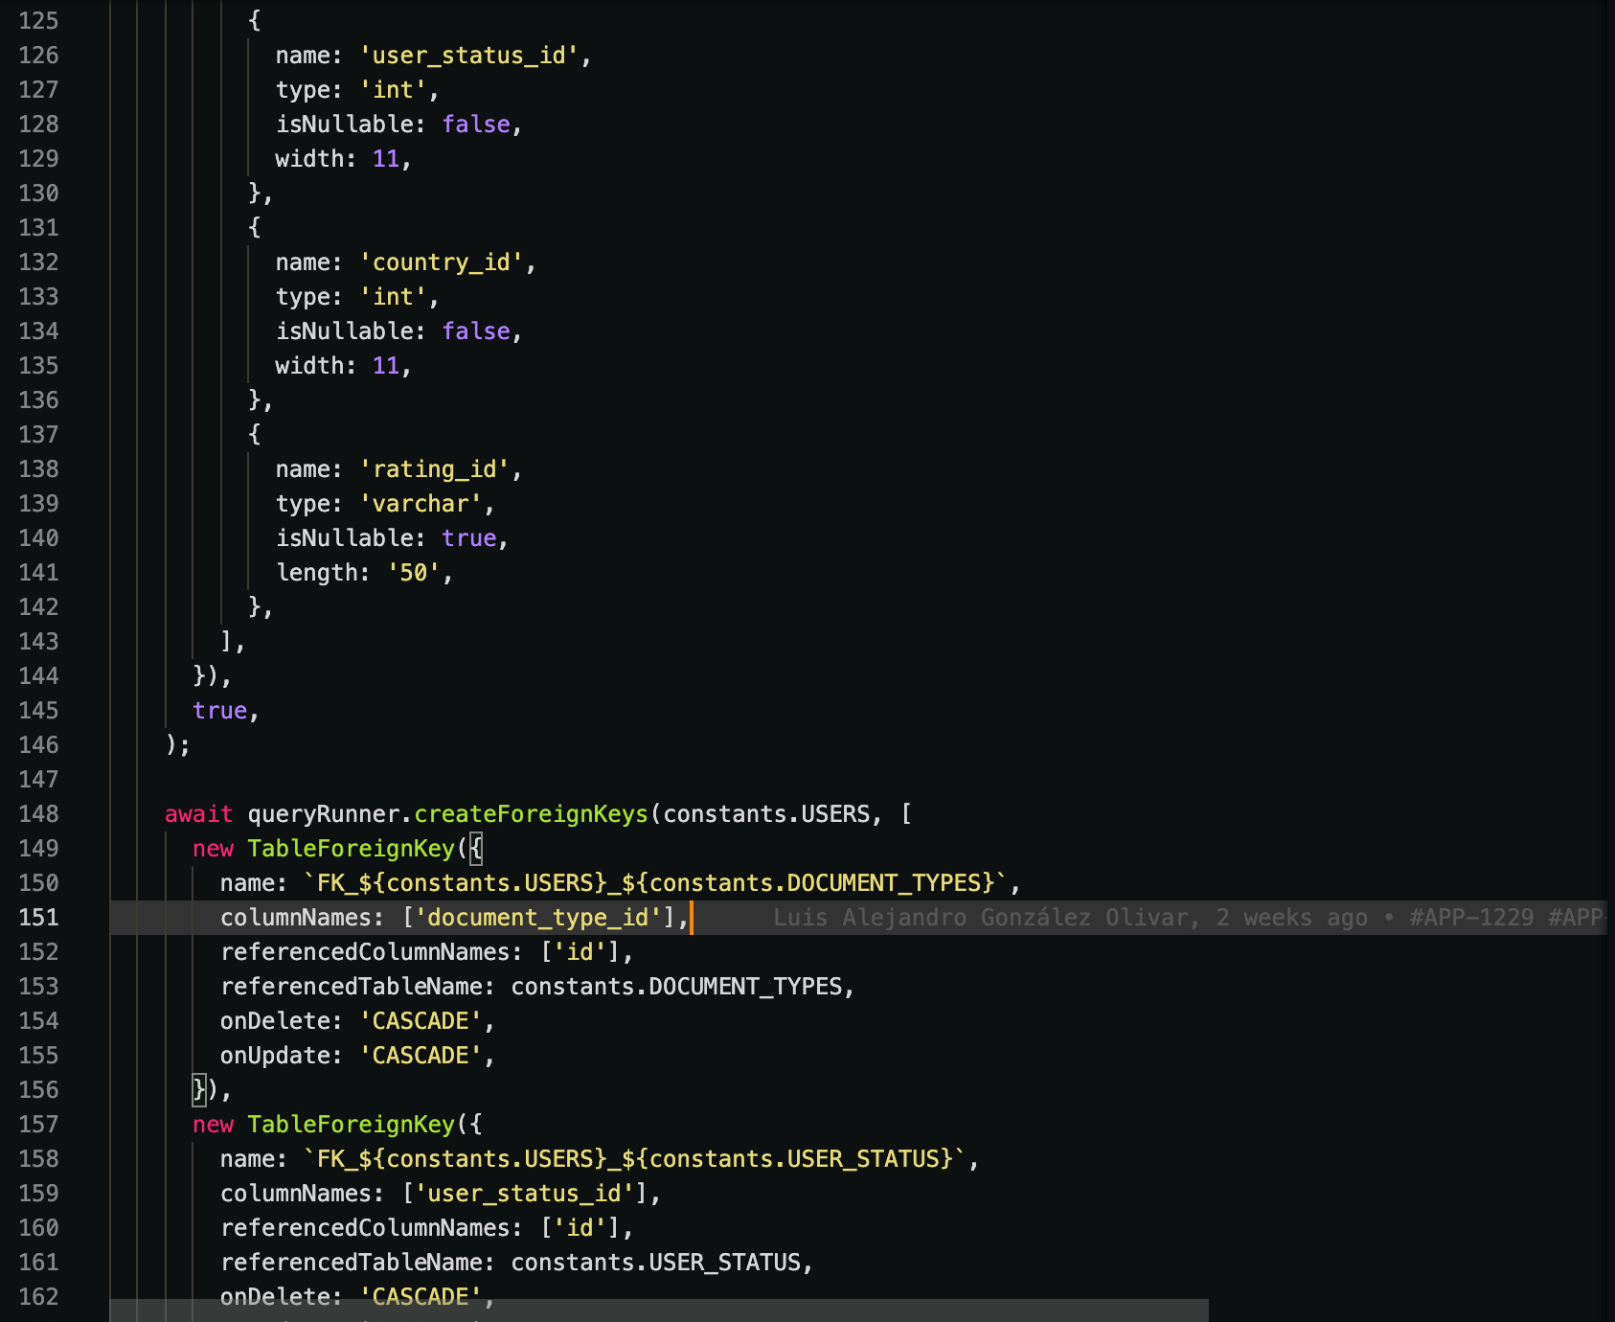The width and height of the screenshot is (1615, 1322).
Task: Click the 'country_id' string on line 132
Action: click(442, 262)
